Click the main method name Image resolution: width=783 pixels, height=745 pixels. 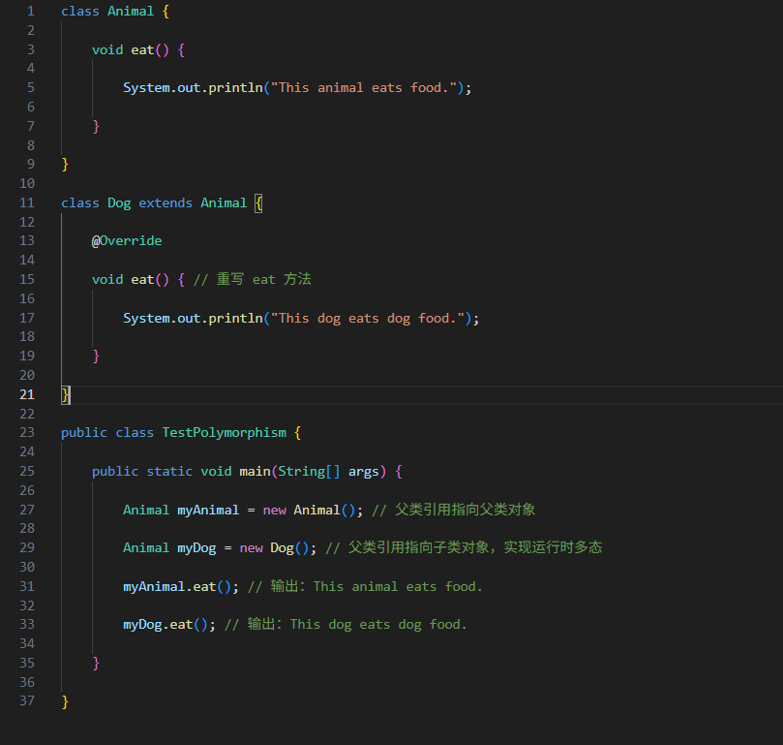coord(255,471)
